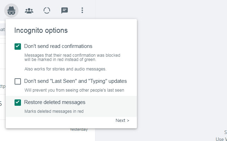Click the "Last Seen" and "Typing" updates label

[75, 81]
